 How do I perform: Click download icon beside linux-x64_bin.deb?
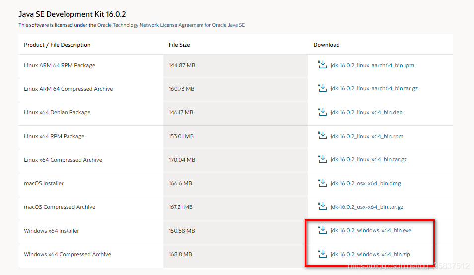point(322,112)
